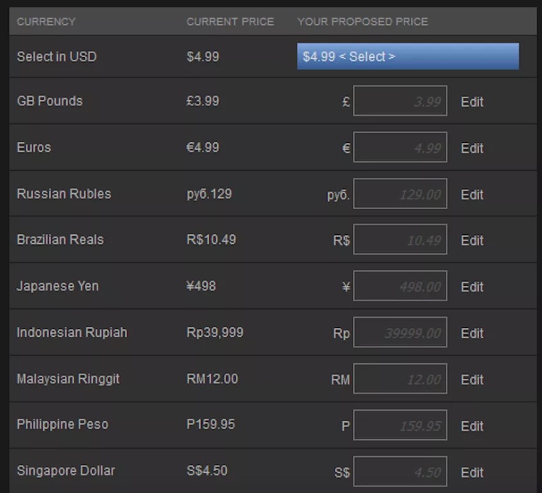The width and height of the screenshot is (542, 493).
Task: Focus the GB Pounds proposed price field
Action: coord(400,101)
